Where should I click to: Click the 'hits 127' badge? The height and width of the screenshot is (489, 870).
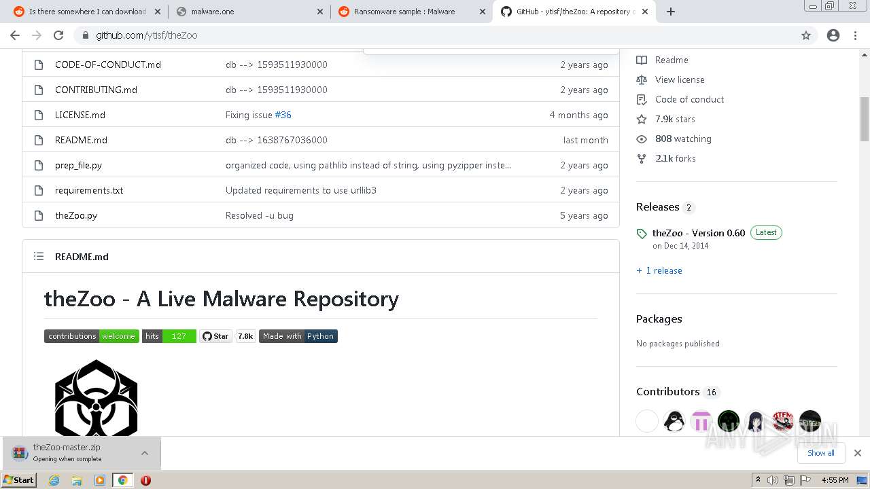(x=169, y=336)
